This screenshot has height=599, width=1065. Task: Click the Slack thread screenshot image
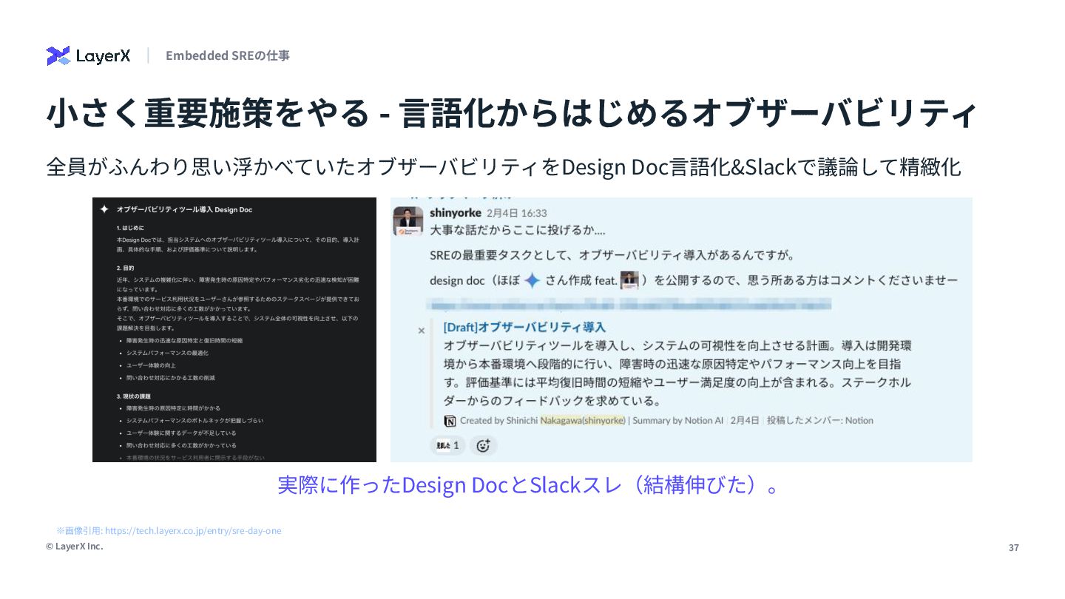click(x=681, y=330)
